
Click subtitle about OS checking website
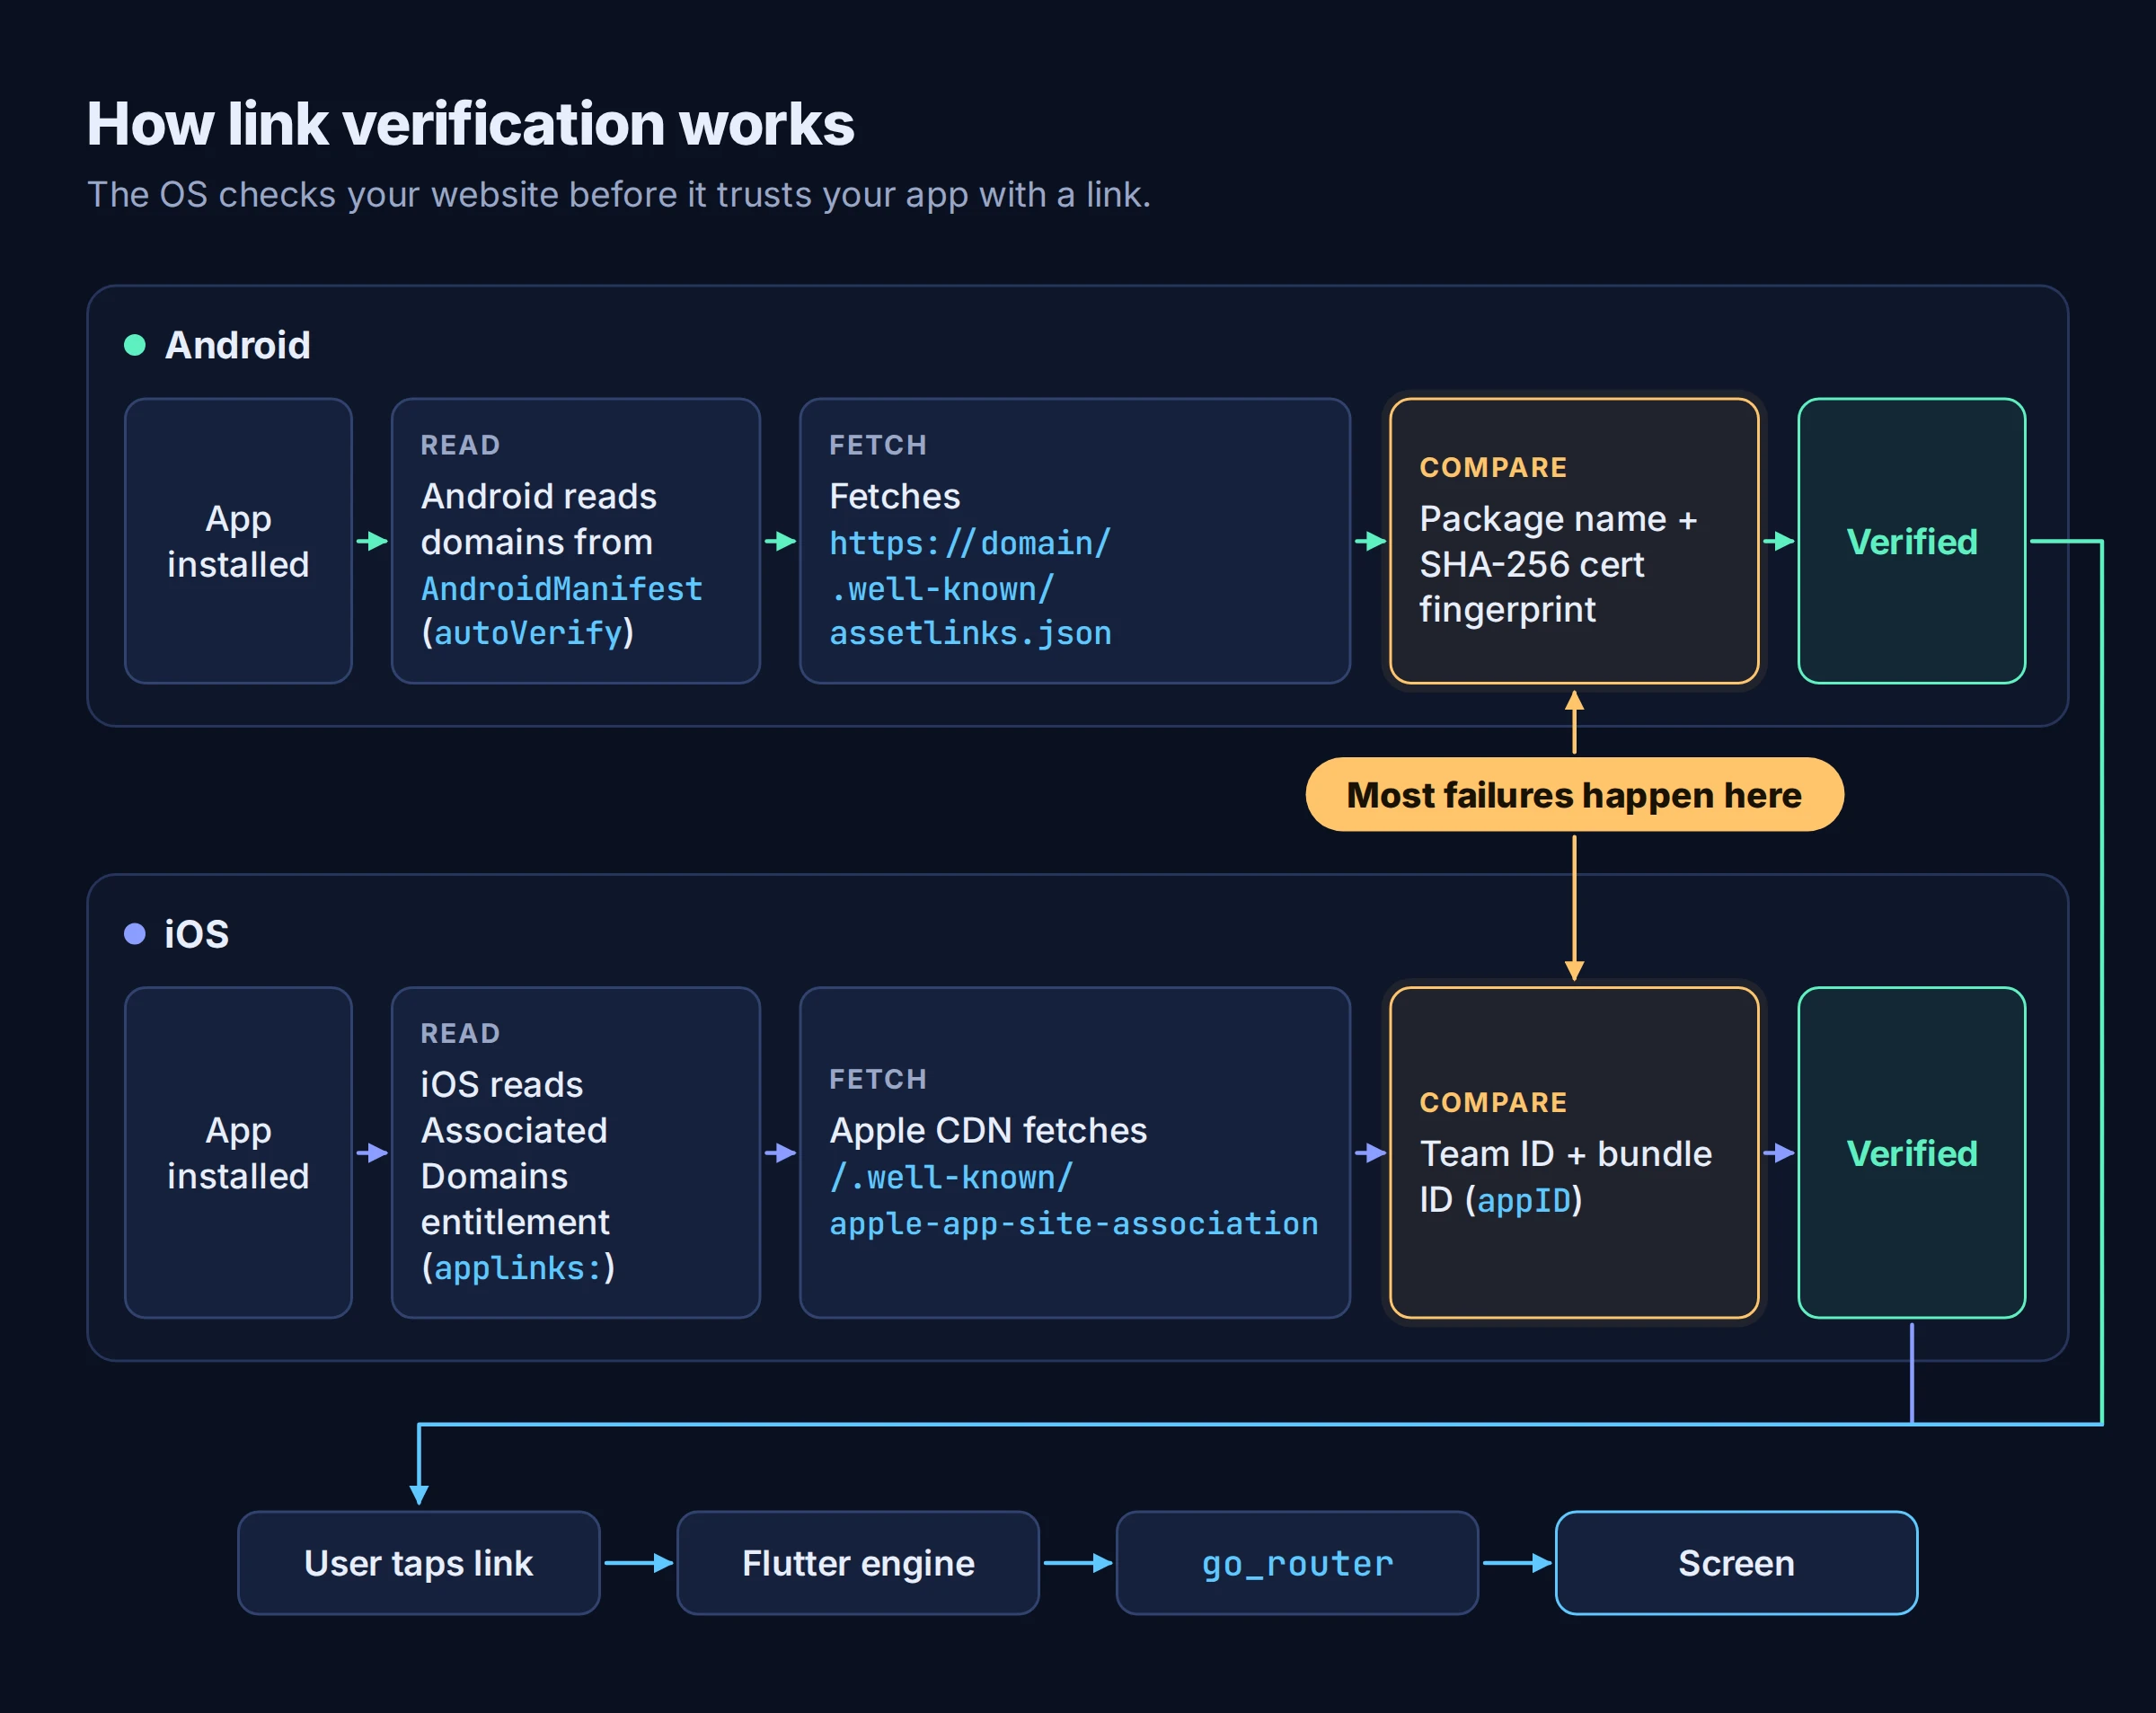pos(619,194)
